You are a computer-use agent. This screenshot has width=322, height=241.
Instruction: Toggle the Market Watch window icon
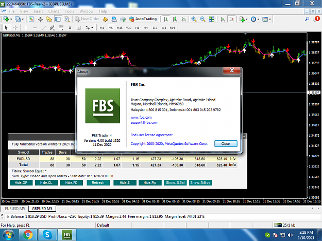pyautogui.click(x=31, y=19)
